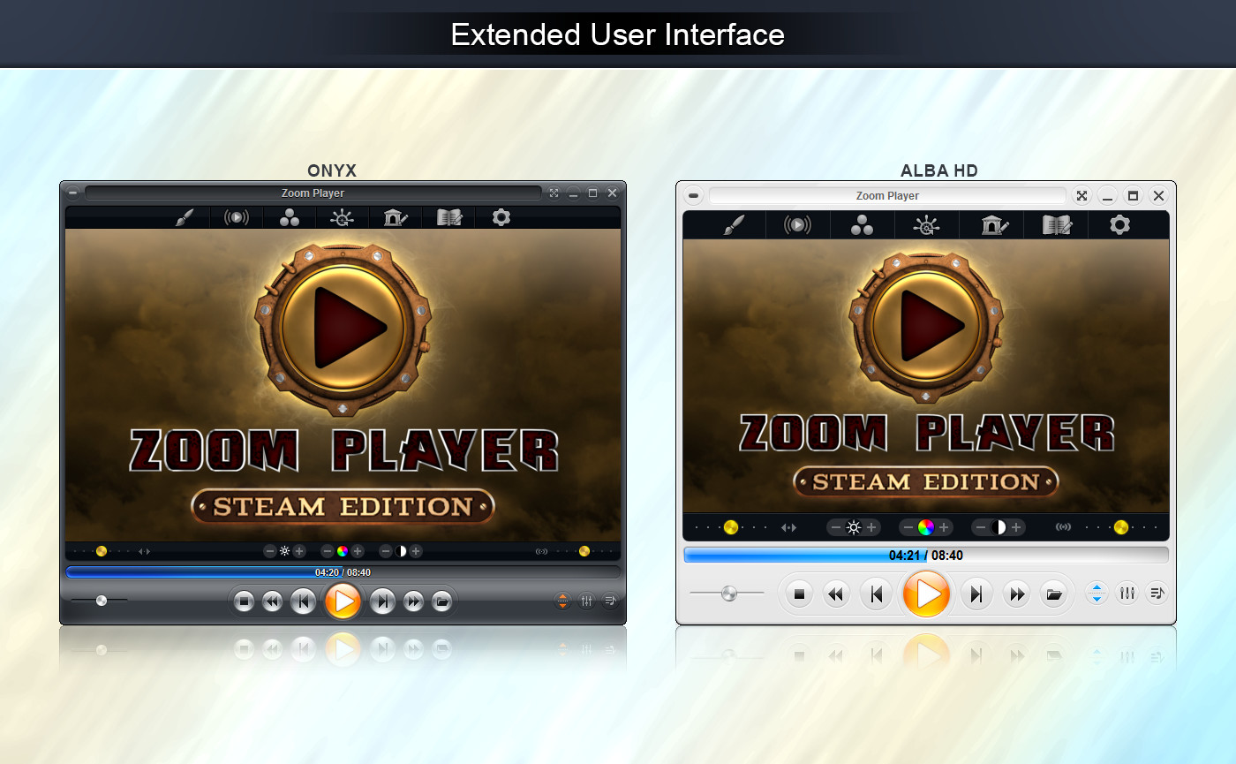Toggle the contrast half-circle control in ONYX
The image size is (1236, 764).
(402, 551)
